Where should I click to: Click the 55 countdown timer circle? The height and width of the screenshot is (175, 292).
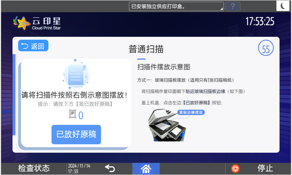(x=266, y=49)
